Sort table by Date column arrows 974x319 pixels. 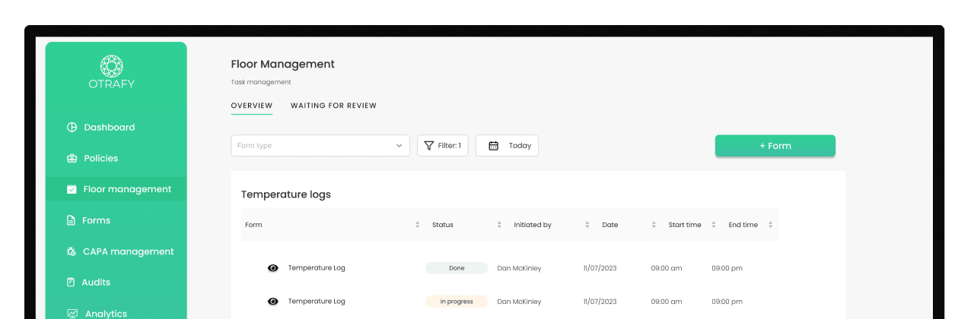pyautogui.click(x=654, y=225)
